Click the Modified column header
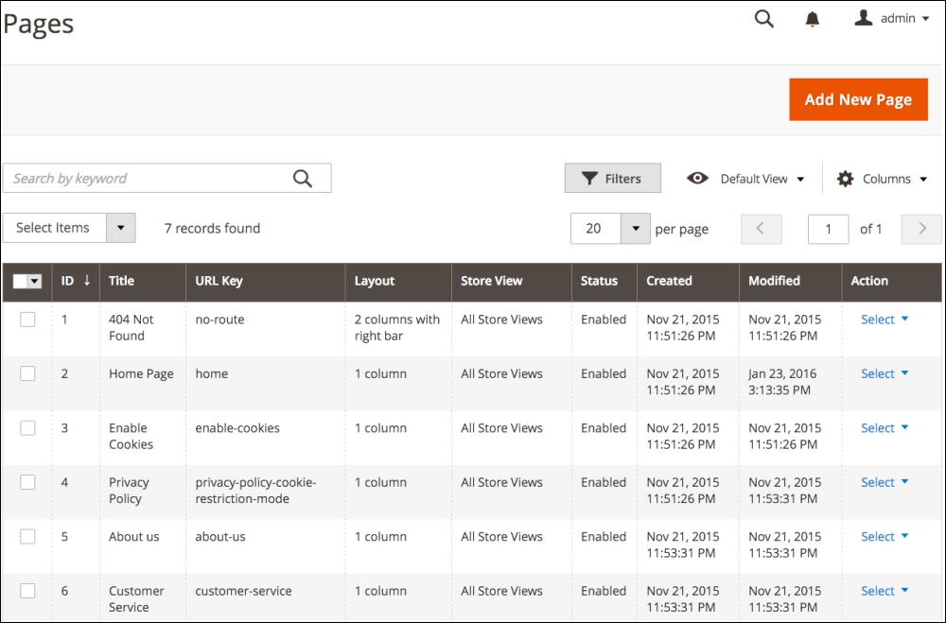The width and height of the screenshot is (946, 623). tap(774, 281)
